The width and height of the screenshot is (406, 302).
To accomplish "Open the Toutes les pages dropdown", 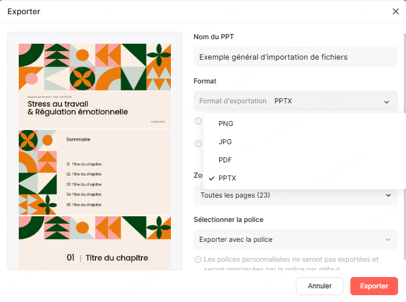I will coord(295,195).
